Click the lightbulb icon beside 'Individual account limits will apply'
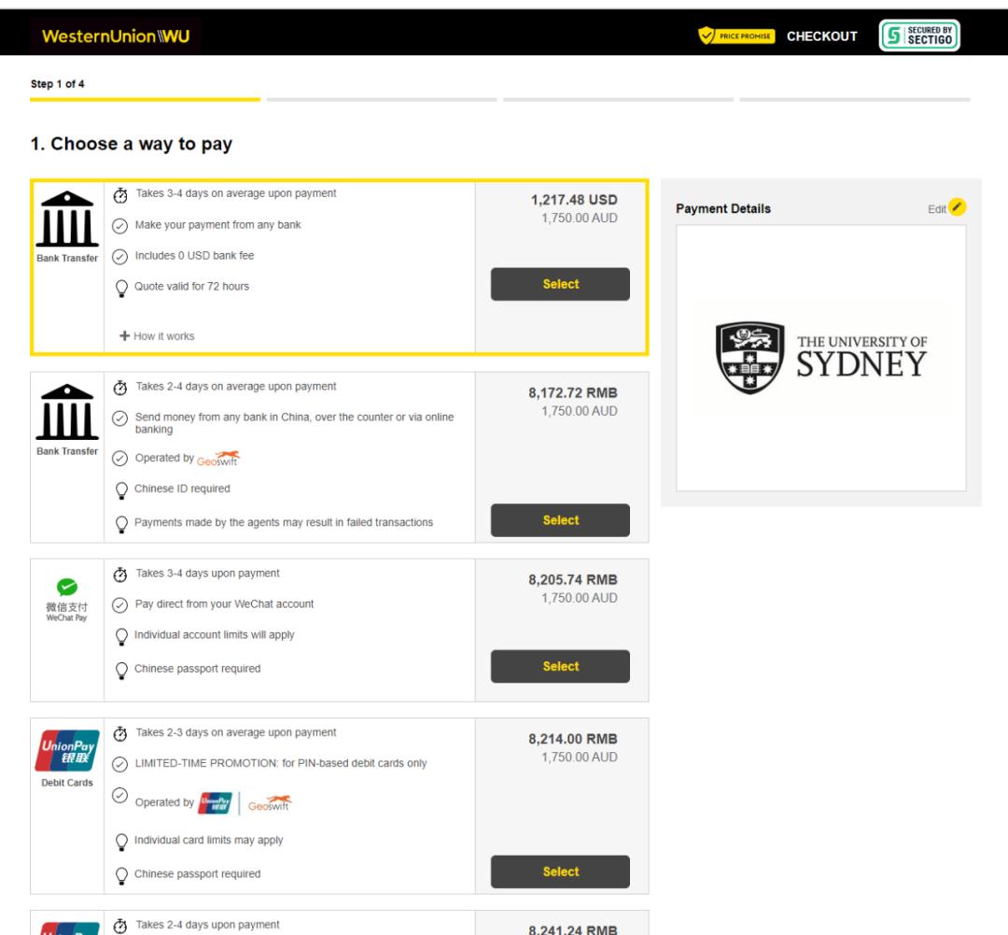Image resolution: width=1008 pixels, height=935 pixels. click(121, 636)
